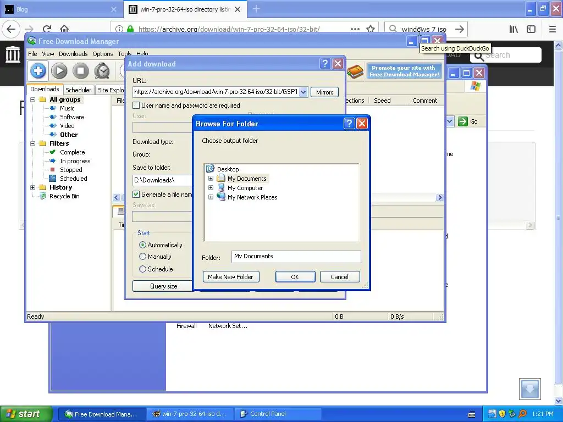Open the View menu
This screenshot has width=563, height=422.
coord(48,54)
